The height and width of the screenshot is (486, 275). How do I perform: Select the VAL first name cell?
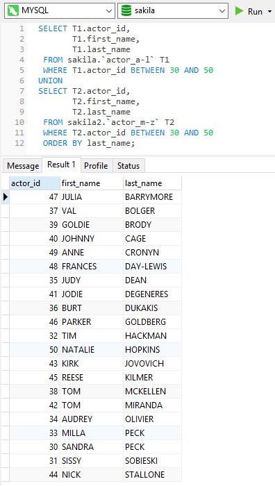click(x=92, y=211)
